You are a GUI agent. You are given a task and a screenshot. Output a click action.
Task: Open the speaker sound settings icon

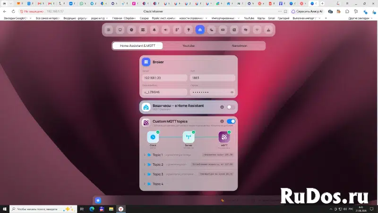[x=166, y=30]
